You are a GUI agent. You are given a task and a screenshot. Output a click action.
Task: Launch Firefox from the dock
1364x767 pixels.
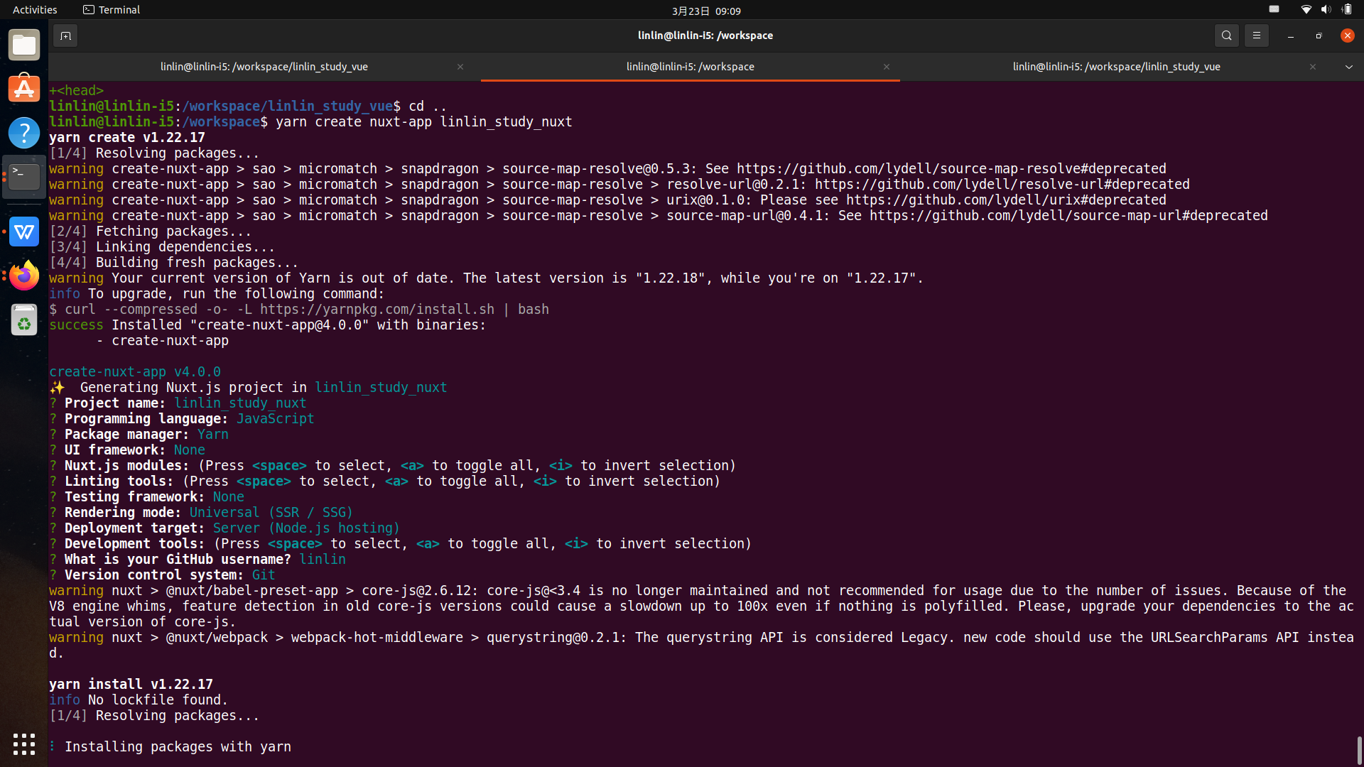pos(24,276)
